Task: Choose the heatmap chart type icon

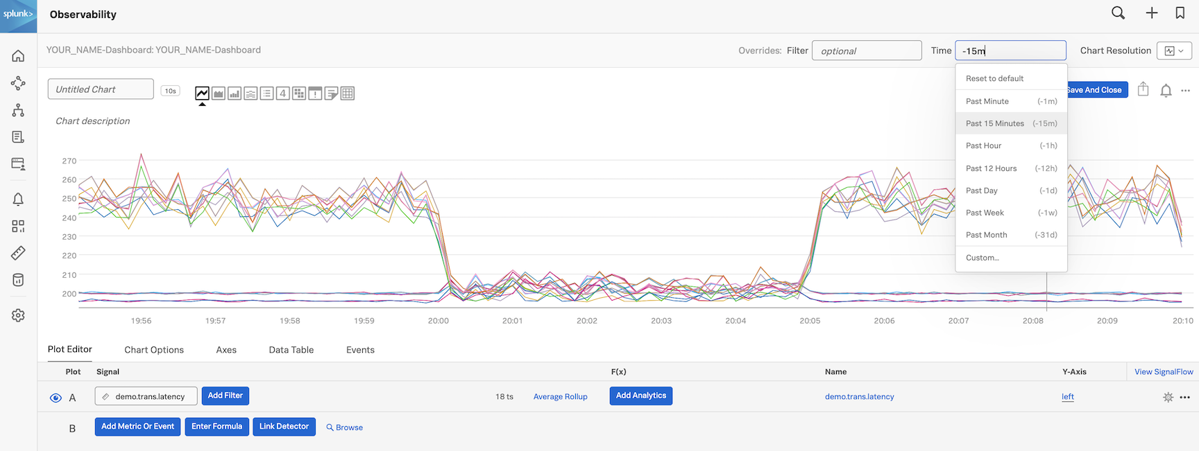Action: point(299,94)
